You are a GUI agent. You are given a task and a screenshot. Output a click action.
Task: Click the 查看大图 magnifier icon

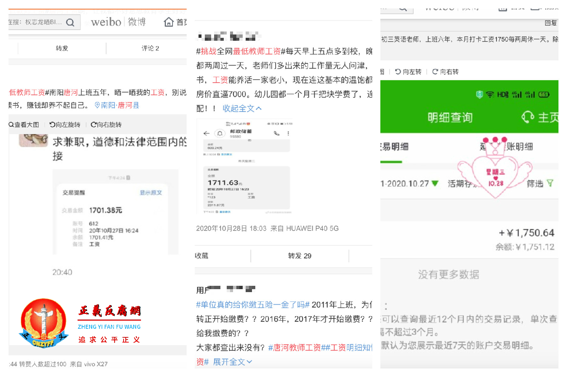10,125
